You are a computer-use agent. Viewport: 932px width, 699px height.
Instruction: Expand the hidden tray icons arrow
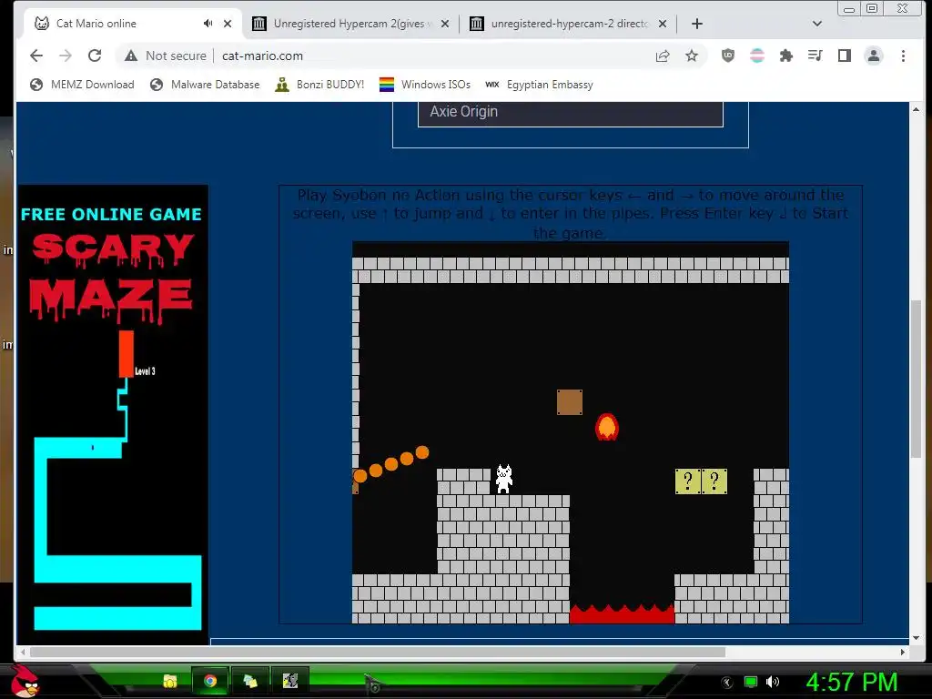click(727, 683)
